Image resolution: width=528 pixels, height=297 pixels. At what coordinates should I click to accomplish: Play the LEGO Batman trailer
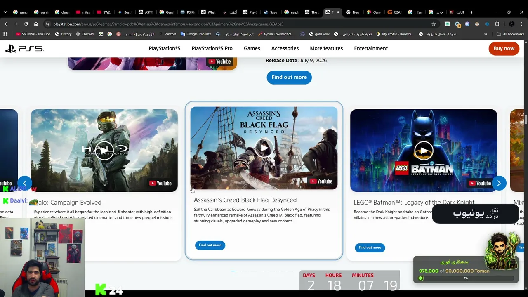tap(424, 151)
